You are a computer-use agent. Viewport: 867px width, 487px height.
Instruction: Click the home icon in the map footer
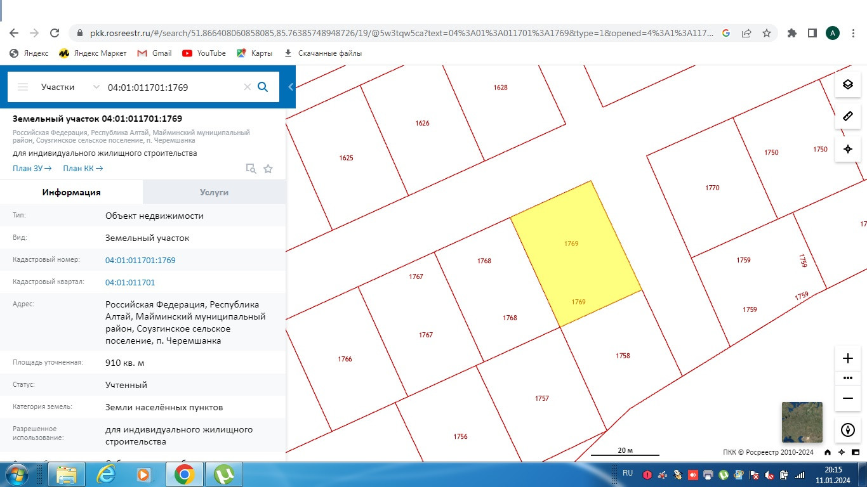(828, 453)
